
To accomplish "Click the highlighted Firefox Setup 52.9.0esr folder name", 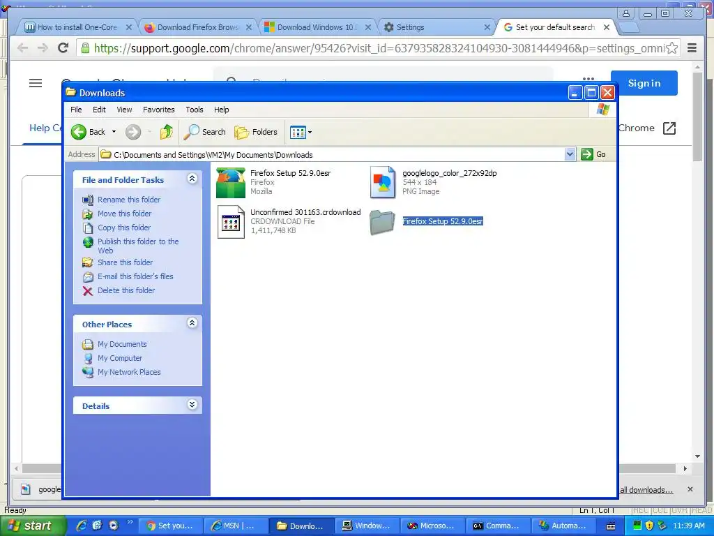I will coord(443,221).
